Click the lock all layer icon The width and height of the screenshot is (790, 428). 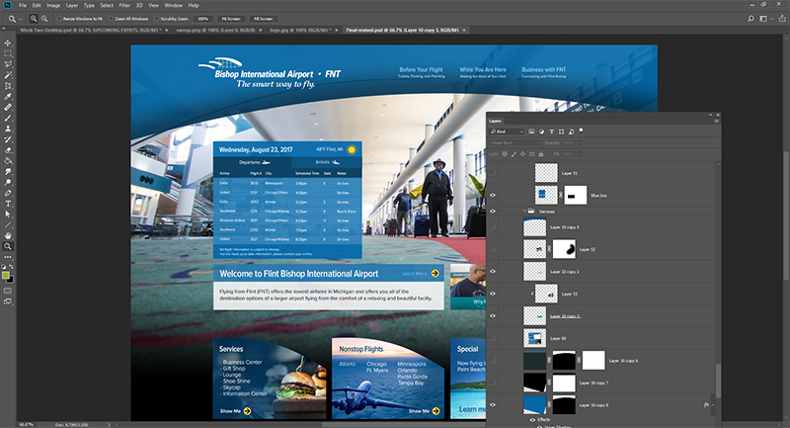[540, 154]
